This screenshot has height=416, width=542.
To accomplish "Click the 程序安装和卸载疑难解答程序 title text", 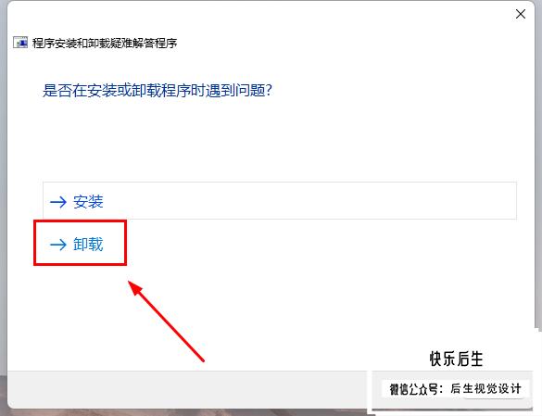I will pyautogui.click(x=105, y=43).
